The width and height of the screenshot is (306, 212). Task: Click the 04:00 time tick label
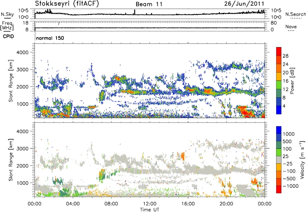click(x=73, y=204)
